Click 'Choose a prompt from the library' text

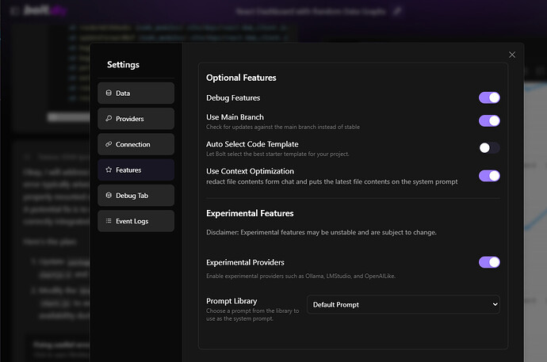coord(253,314)
